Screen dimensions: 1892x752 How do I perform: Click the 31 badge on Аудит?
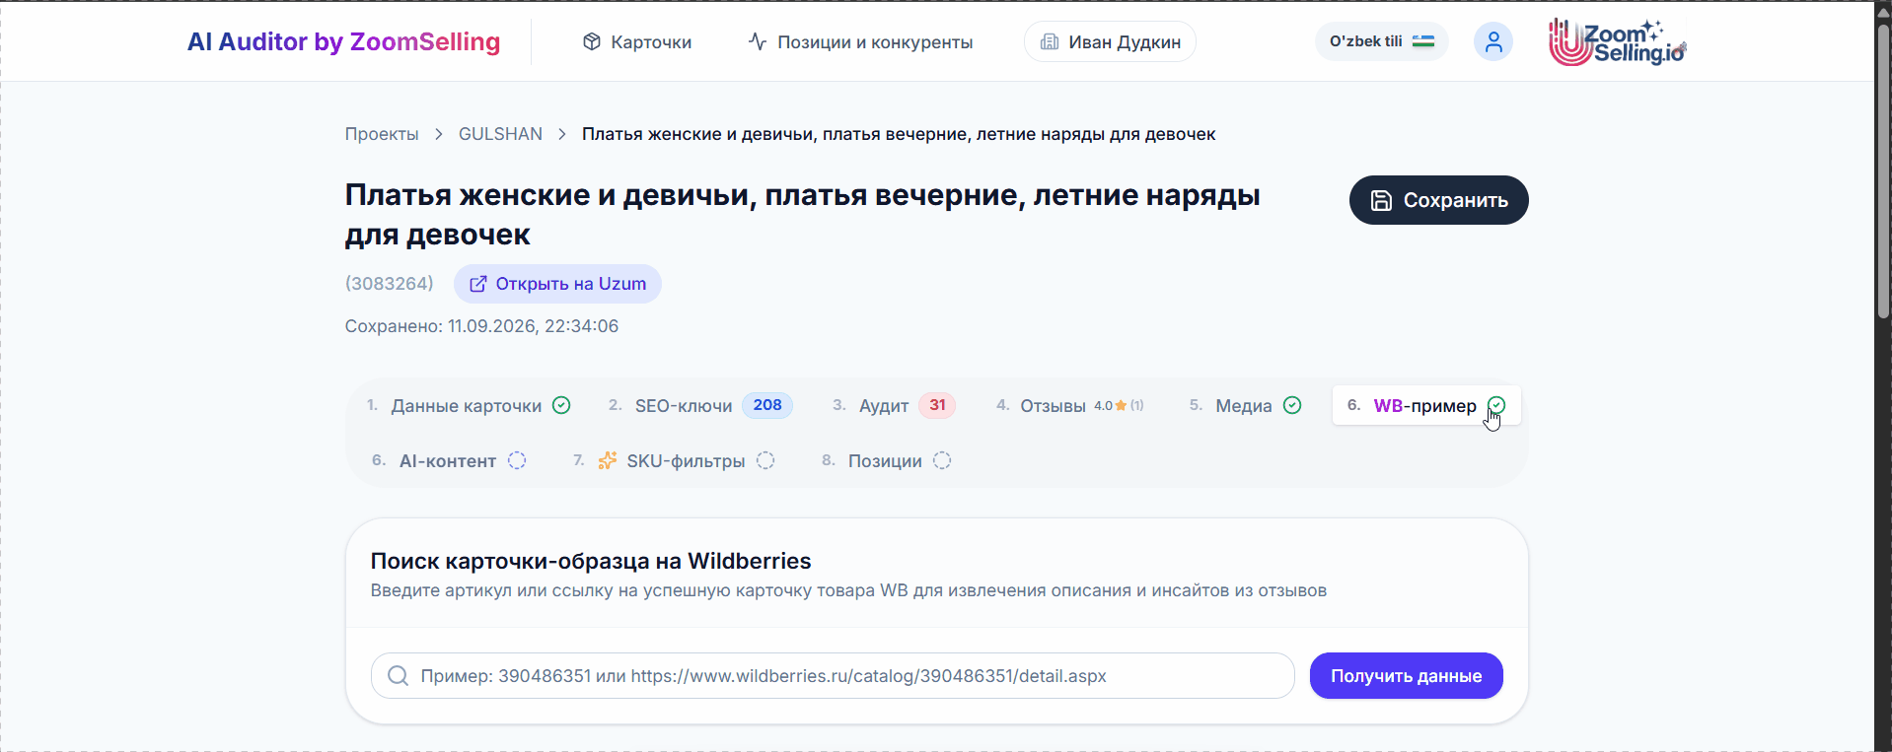click(x=937, y=405)
